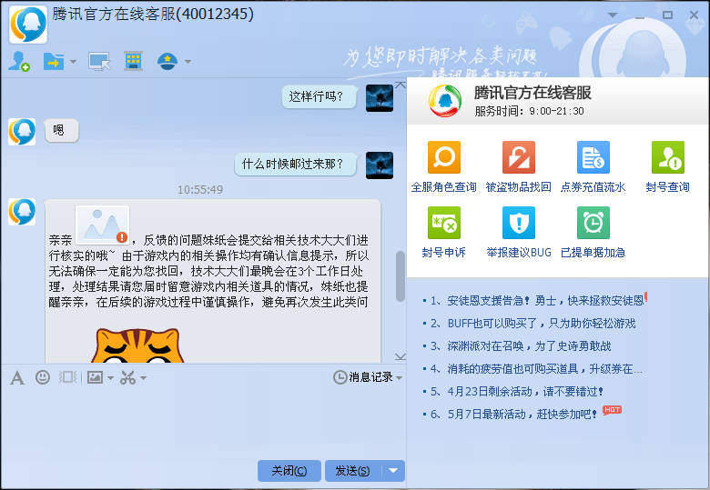Click my avatar beside 这样行吗？
The height and width of the screenshot is (490, 710).
click(380, 98)
